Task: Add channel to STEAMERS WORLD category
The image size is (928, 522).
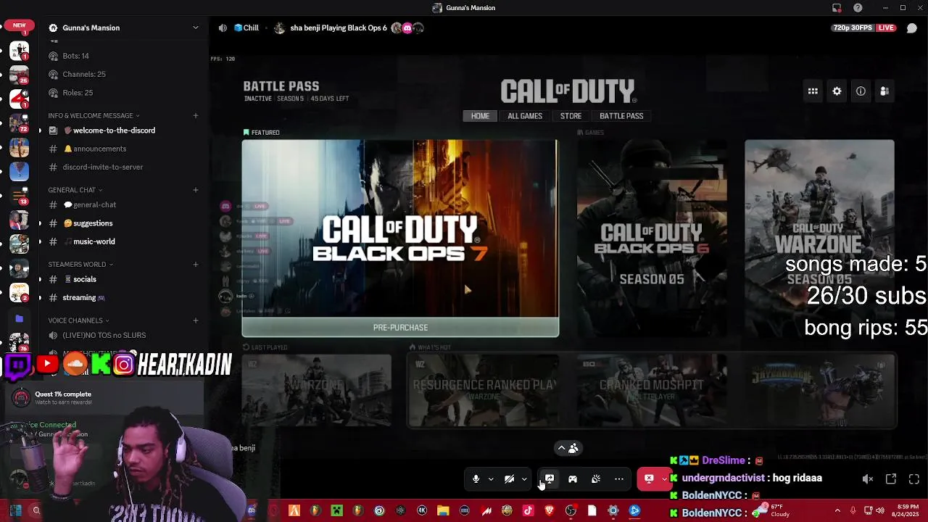Action: pyautogui.click(x=196, y=265)
